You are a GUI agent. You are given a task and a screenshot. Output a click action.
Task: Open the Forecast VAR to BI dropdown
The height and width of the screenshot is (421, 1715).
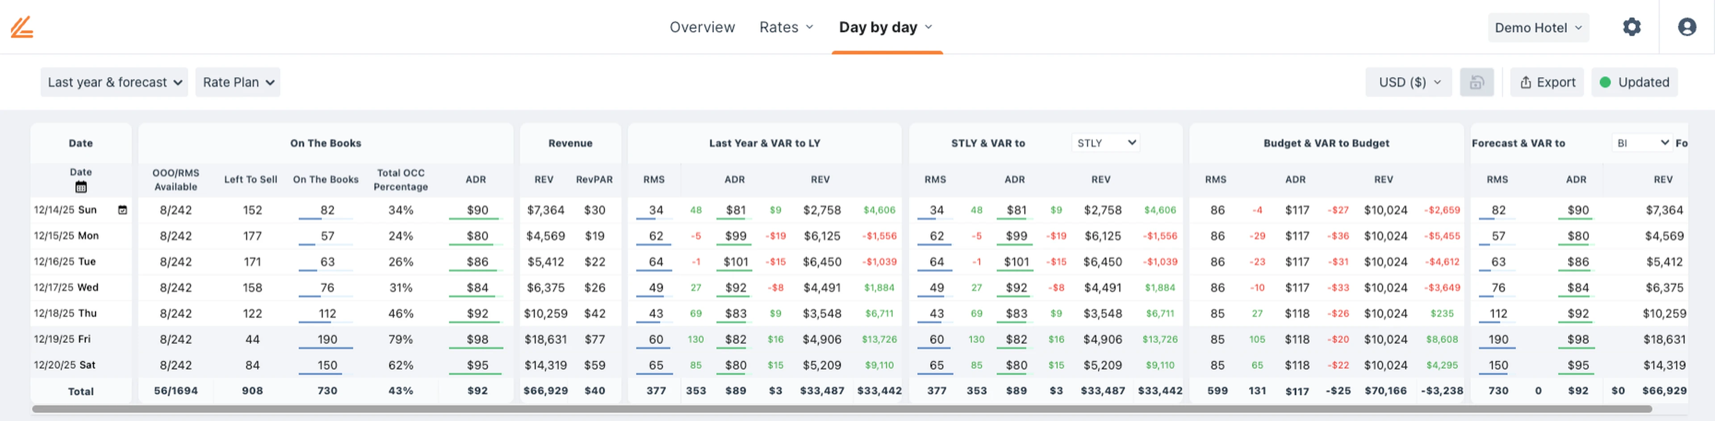pos(1642,143)
